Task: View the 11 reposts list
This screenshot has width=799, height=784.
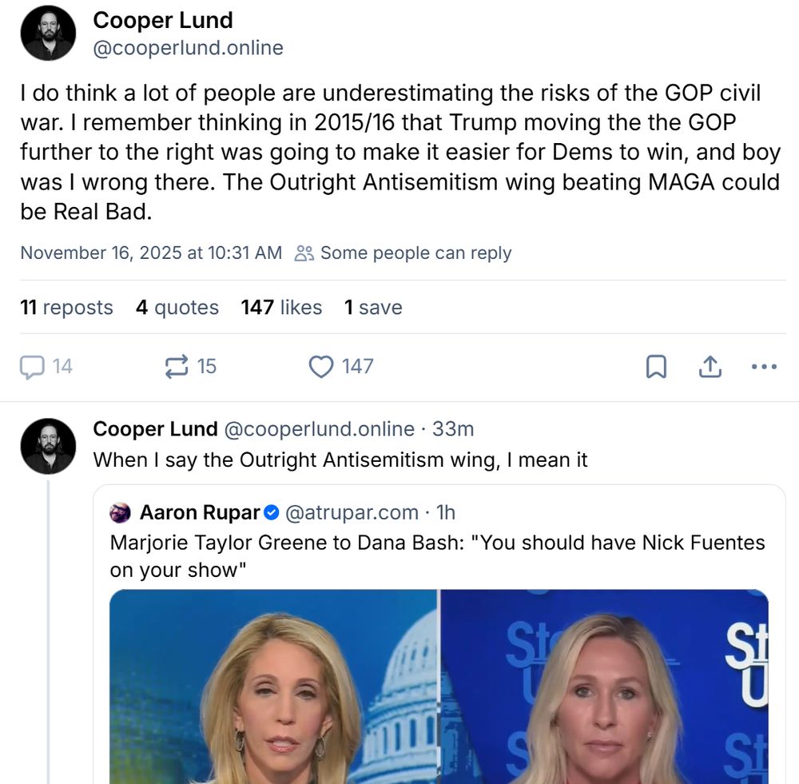Action: [x=66, y=307]
